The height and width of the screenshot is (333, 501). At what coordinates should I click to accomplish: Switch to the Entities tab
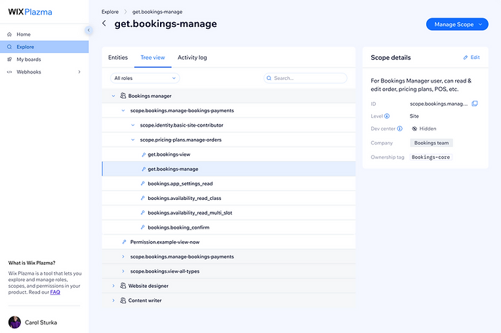[x=118, y=58]
